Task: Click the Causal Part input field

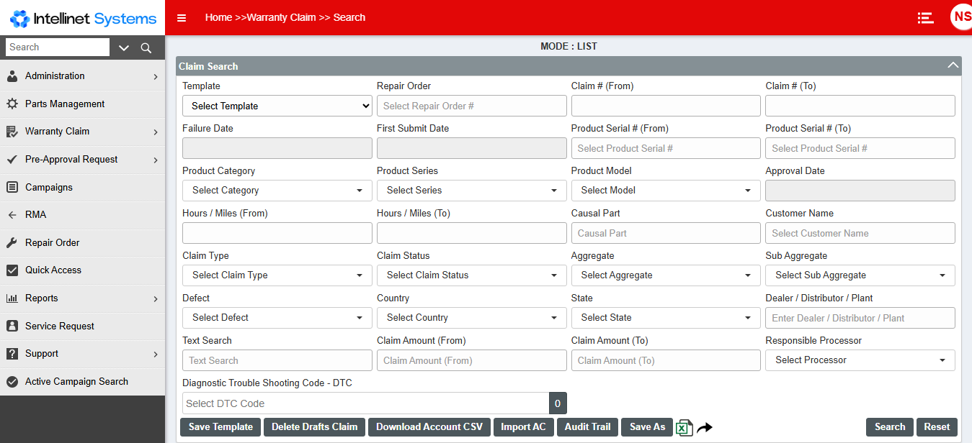Action: click(x=665, y=233)
